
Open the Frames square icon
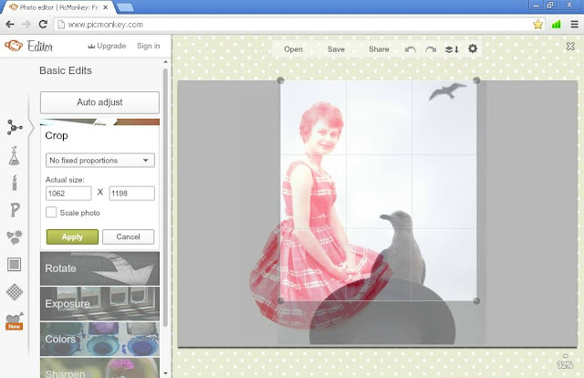pos(15,265)
